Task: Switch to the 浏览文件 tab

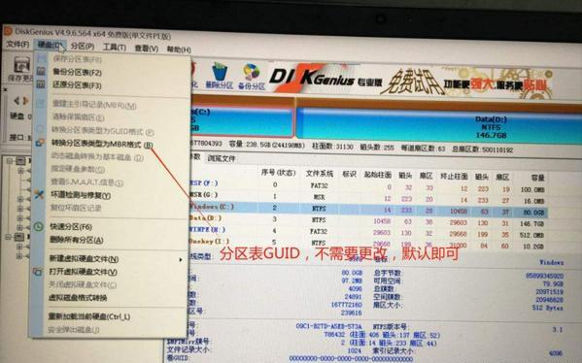Action: (x=222, y=158)
